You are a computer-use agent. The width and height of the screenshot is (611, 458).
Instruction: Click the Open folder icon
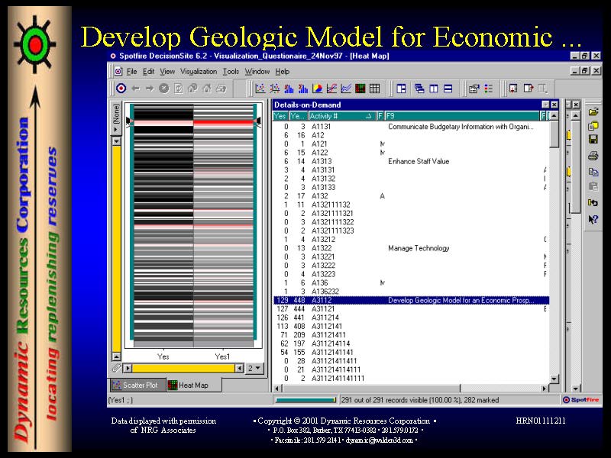(x=593, y=111)
